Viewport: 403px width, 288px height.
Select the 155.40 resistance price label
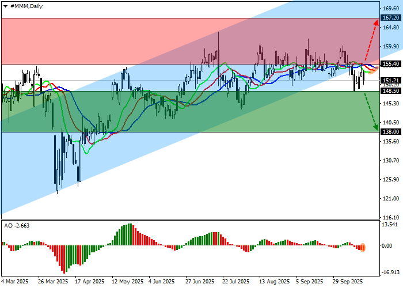point(391,64)
